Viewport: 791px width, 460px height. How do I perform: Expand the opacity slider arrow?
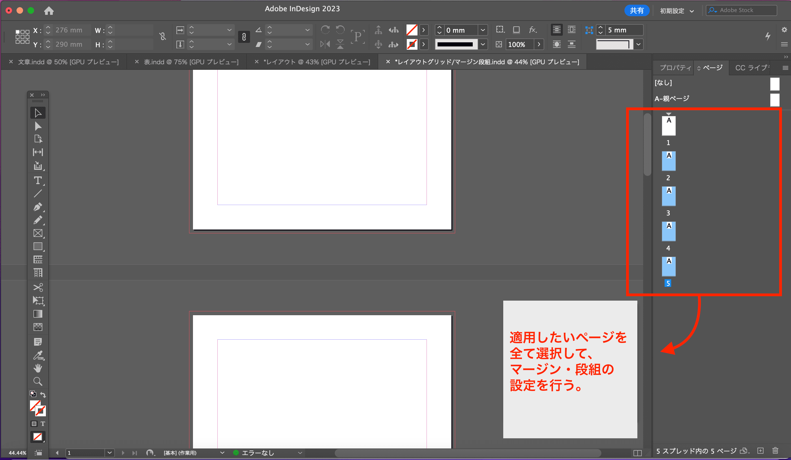[539, 44]
